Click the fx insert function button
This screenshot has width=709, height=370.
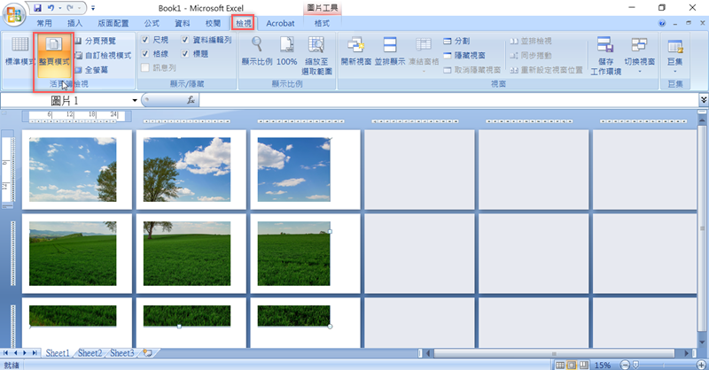(191, 100)
